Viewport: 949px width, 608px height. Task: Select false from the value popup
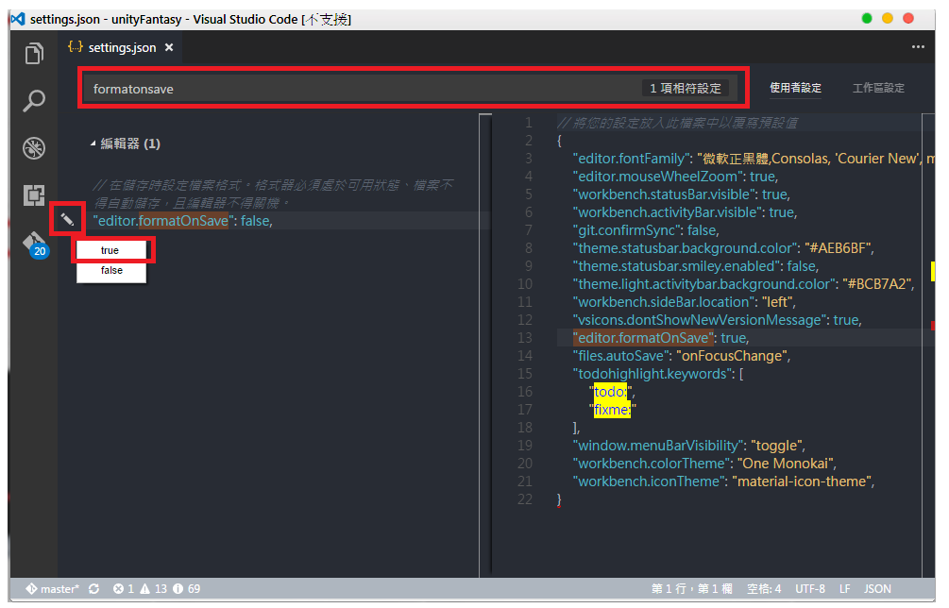110,270
